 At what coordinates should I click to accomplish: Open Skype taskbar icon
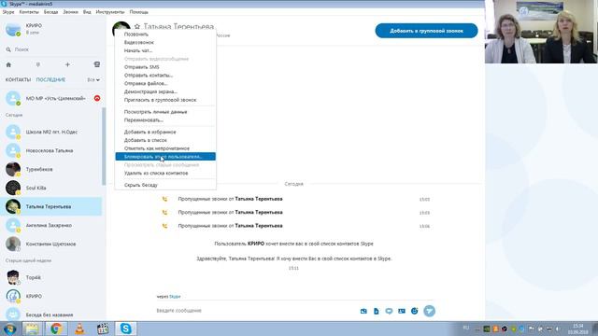(125, 329)
